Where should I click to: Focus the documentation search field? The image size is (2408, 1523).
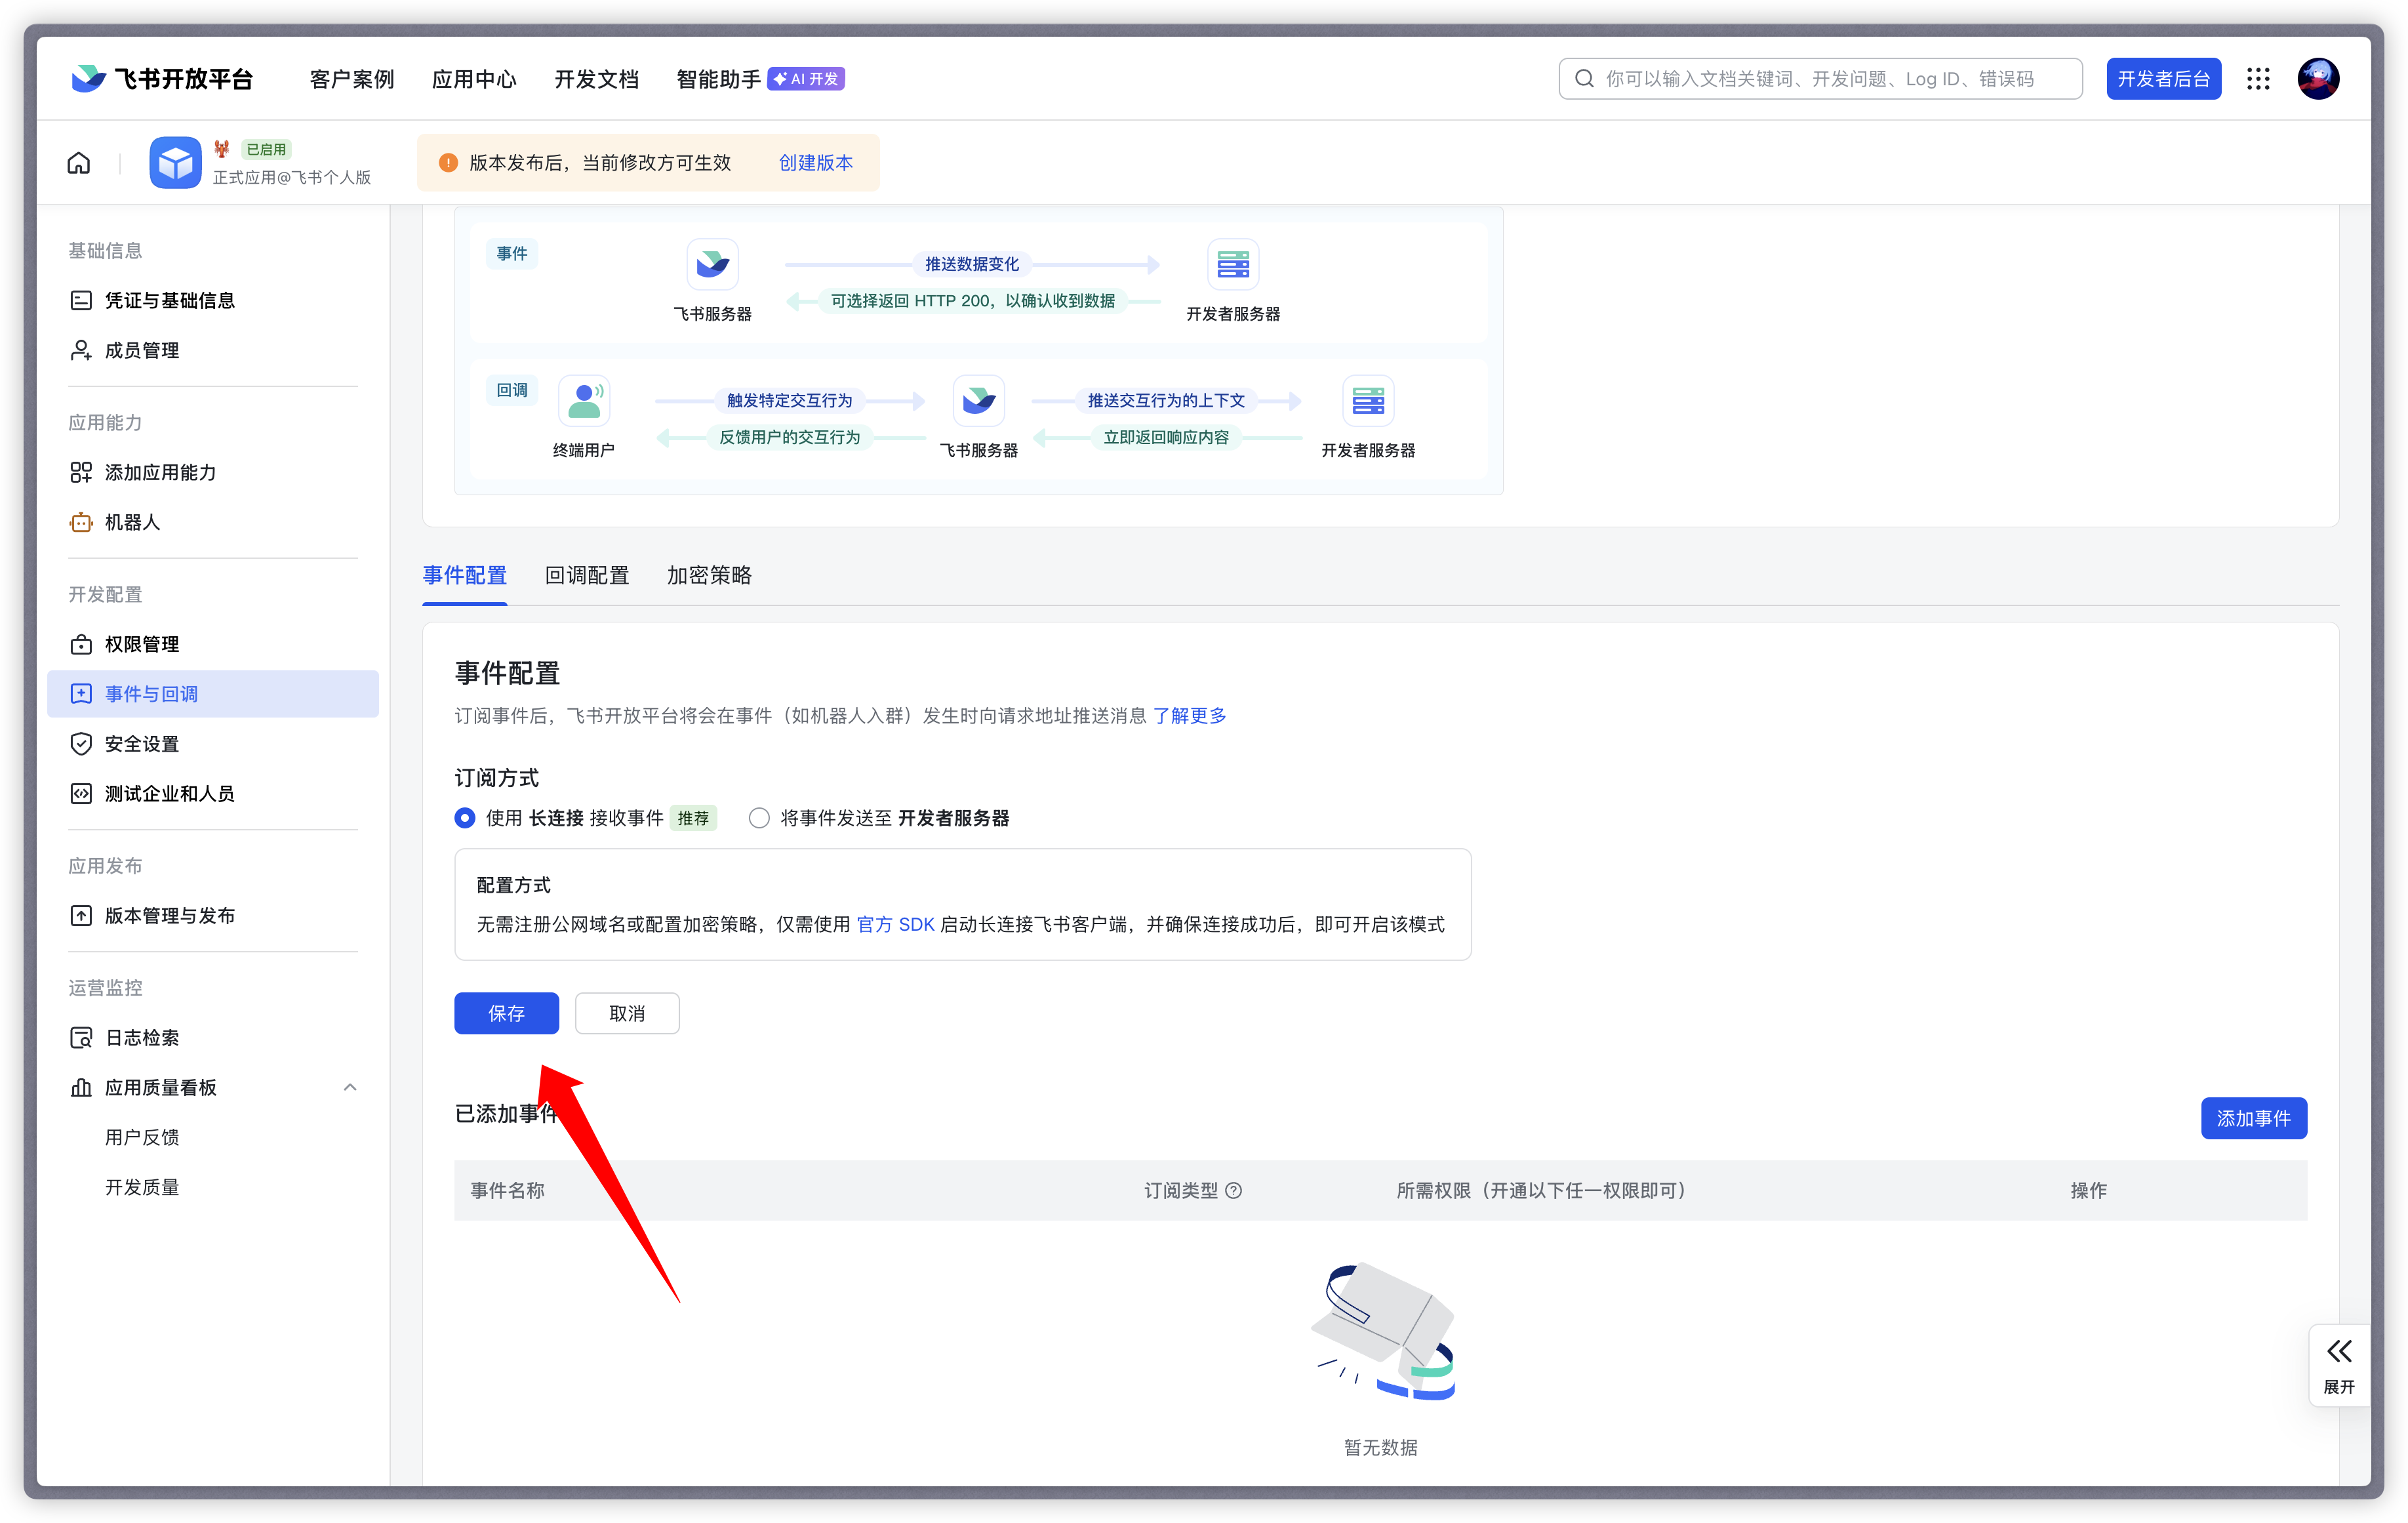(x=1820, y=79)
